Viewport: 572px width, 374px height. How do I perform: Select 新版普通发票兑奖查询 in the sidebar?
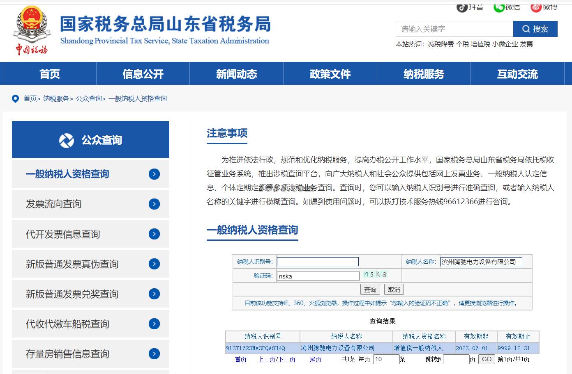pyautogui.click(x=90, y=294)
